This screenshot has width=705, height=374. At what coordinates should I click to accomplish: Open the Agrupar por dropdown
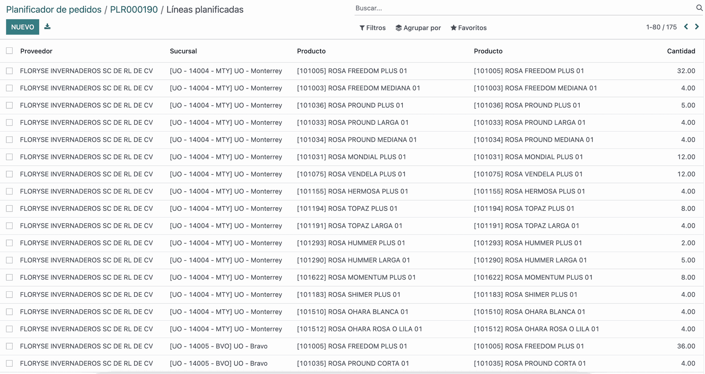(418, 28)
